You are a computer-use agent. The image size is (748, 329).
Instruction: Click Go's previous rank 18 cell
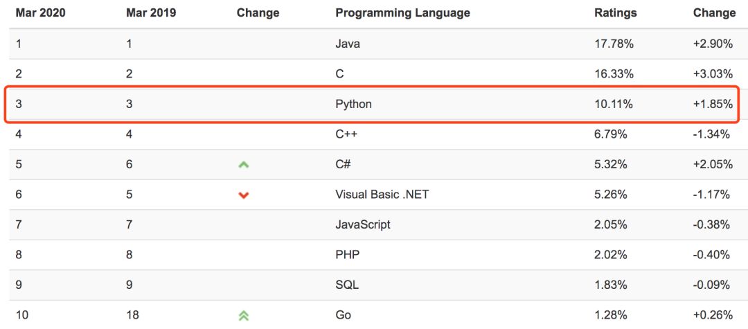pyautogui.click(x=132, y=315)
